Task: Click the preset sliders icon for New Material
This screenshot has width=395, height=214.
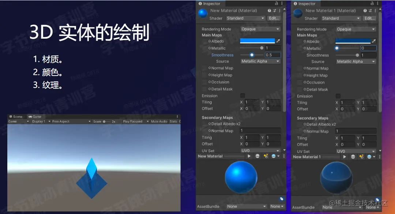Action: click(x=275, y=11)
